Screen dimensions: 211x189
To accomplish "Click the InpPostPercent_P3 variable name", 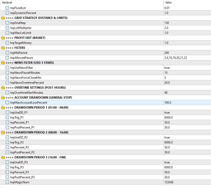I will (x=22, y=177).
